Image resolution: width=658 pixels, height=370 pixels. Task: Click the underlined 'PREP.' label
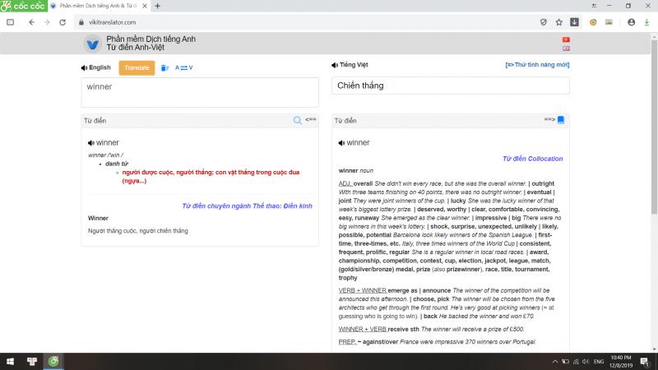coord(347,342)
